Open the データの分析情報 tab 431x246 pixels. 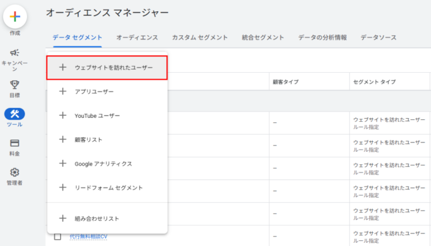click(323, 38)
